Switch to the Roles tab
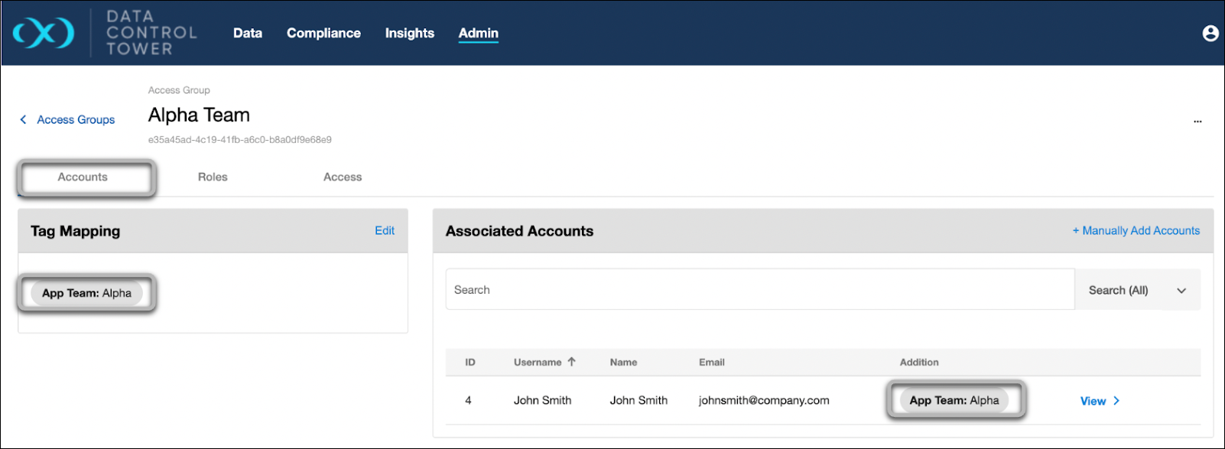 click(213, 177)
